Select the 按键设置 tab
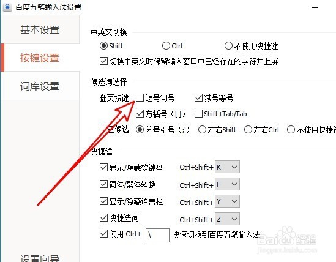336x262 pixels. [x=40, y=58]
